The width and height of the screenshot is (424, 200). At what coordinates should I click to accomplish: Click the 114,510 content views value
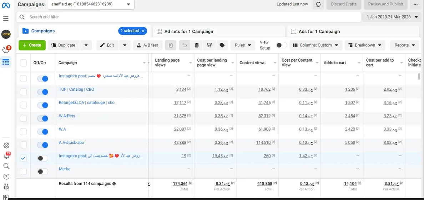(263, 143)
